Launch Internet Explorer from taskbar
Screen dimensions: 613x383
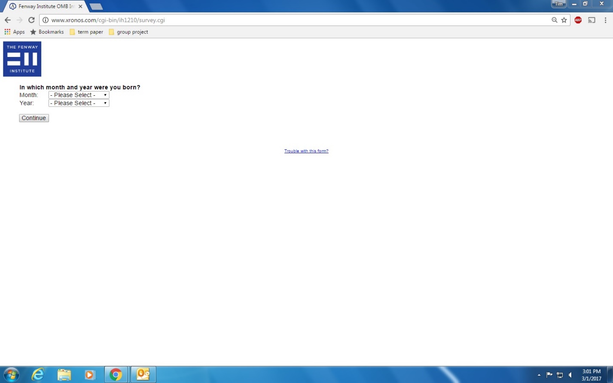[38, 374]
